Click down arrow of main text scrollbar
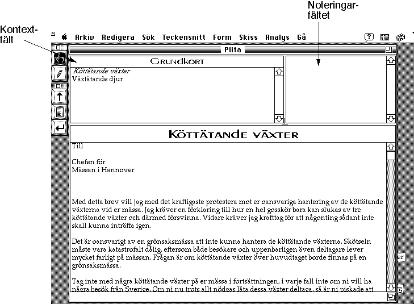Viewport: 414px width, 304px height. [391, 288]
